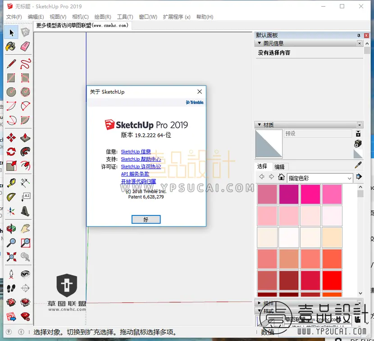Screen dimensions: 374x341
Task: Expand the 组件 panel
Action: 259,303
